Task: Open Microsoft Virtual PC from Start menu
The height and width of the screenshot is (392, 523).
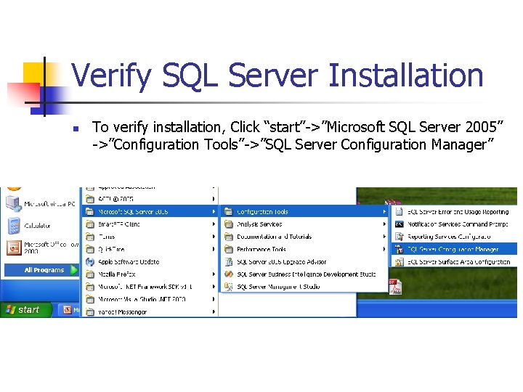Action: pyautogui.click(x=40, y=204)
